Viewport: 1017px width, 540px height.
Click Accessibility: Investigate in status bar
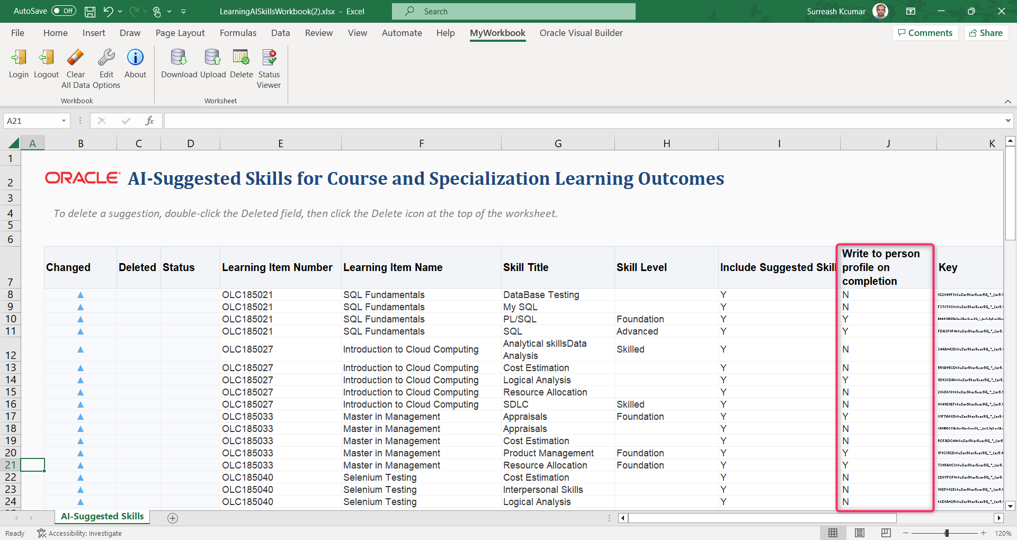pyautogui.click(x=79, y=533)
